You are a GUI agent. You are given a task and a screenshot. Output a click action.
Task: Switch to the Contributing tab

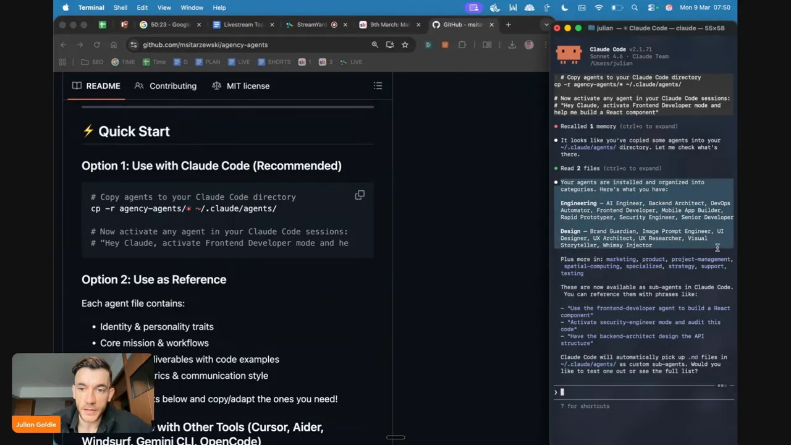tap(166, 86)
